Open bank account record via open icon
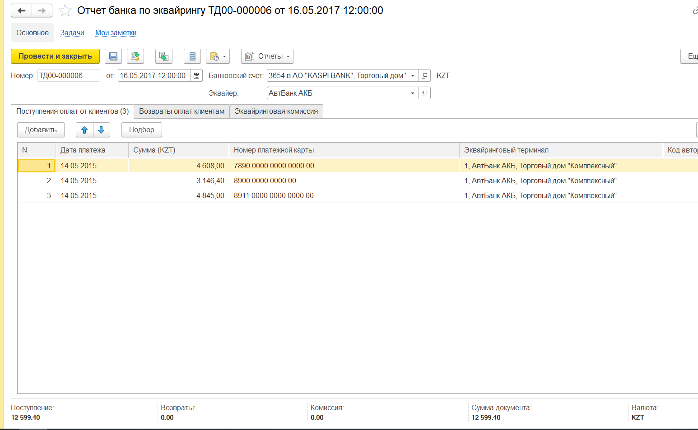 (424, 76)
